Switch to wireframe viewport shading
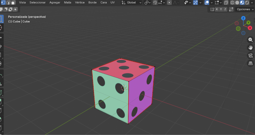This screenshot has height=135, width=255. [233, 3]
